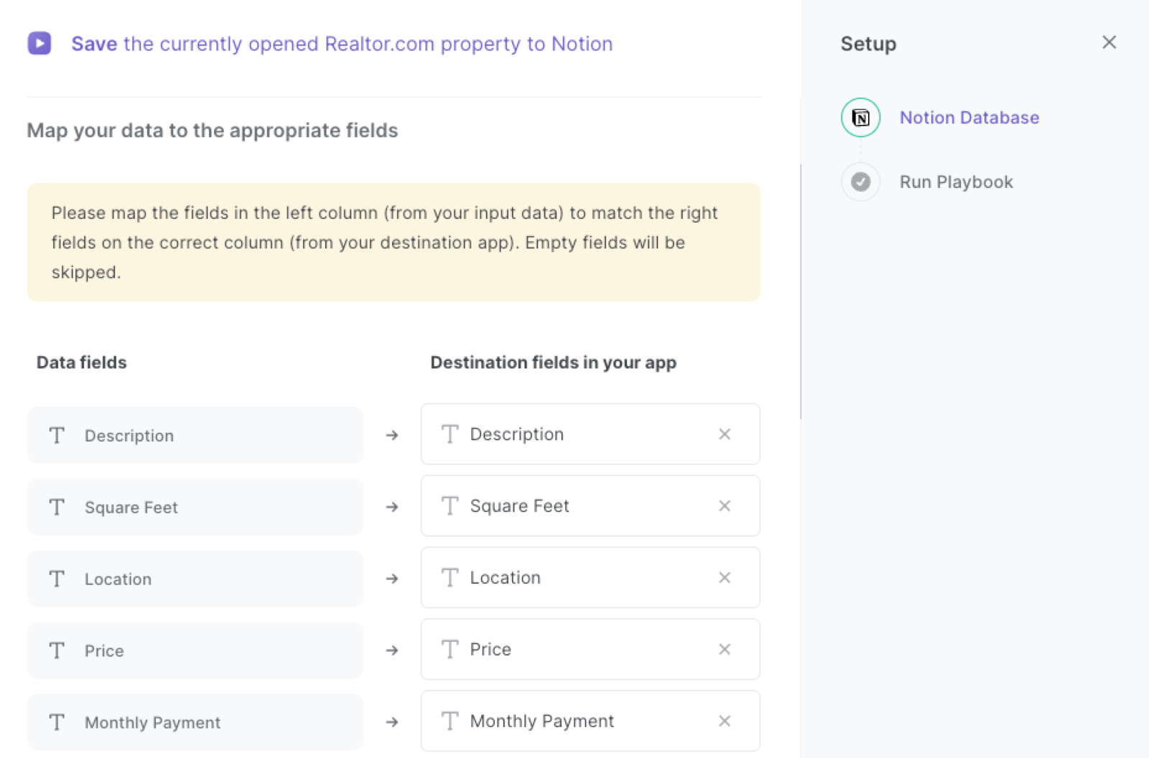The image size is (1149, 758).
Task: Clear the Price destination field
Action: point(725,650)
